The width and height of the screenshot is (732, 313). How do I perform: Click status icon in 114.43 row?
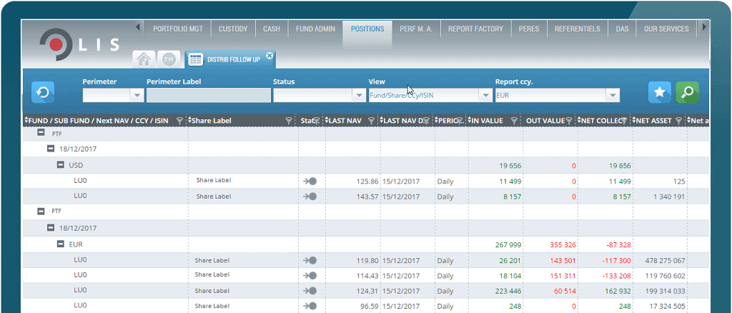[x=310, y=276]
